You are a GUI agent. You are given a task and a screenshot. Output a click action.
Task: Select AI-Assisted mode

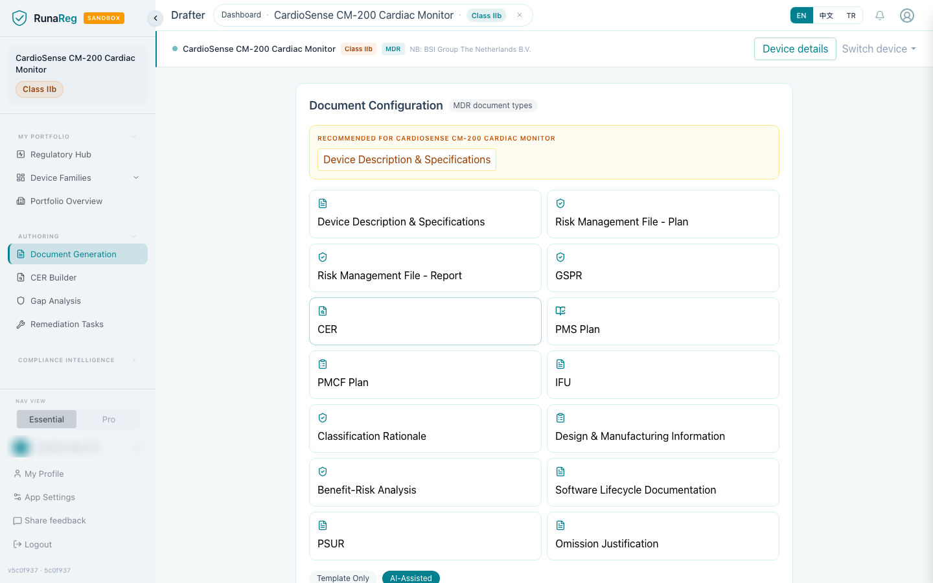(x=411, y=578)
